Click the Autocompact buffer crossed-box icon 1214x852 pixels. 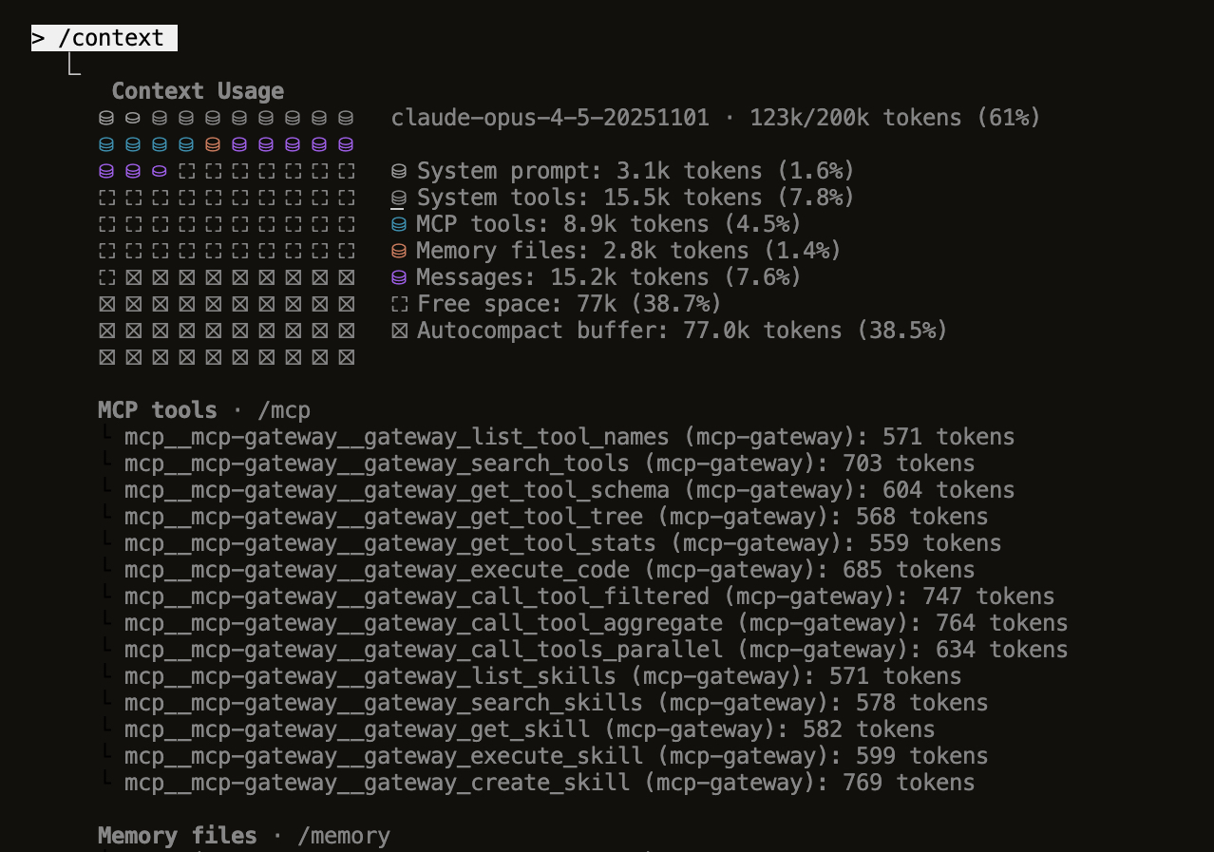398,330
